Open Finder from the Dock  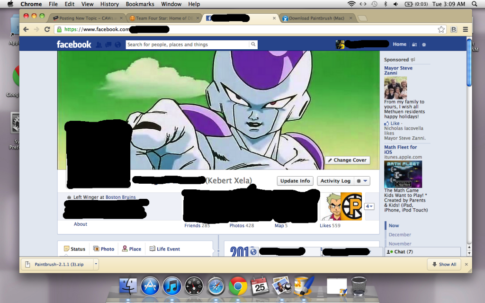click(128, 286)
